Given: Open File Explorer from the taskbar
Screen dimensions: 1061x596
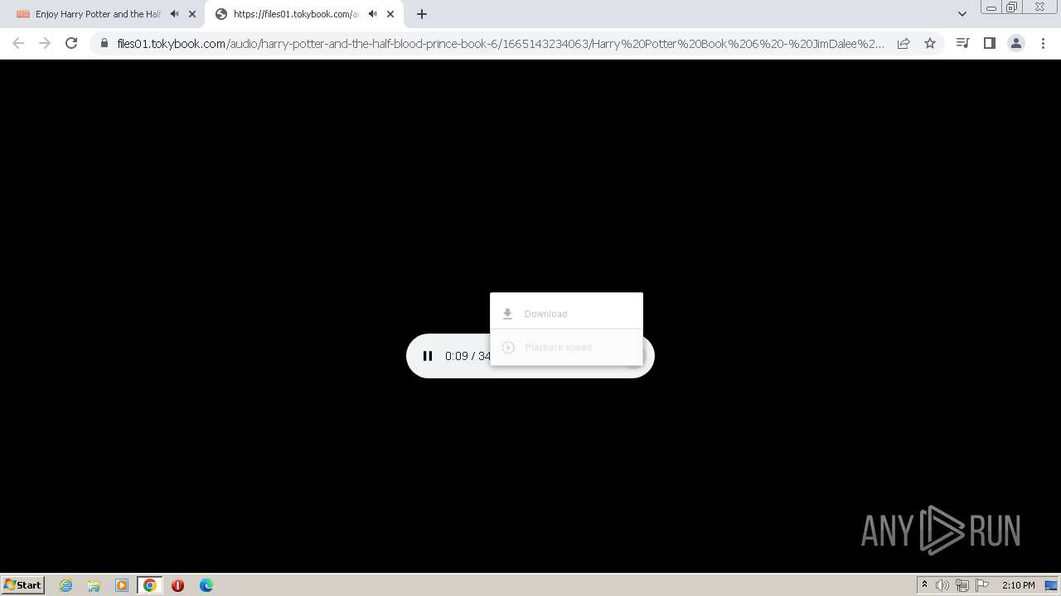Looking at the screenshot, I should tap(94, 585).
